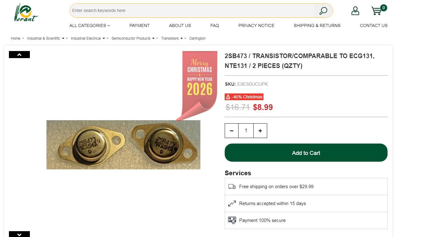Increase quantity with the plus button
Screen dimensions: 422x237
[x=260, y=131]
